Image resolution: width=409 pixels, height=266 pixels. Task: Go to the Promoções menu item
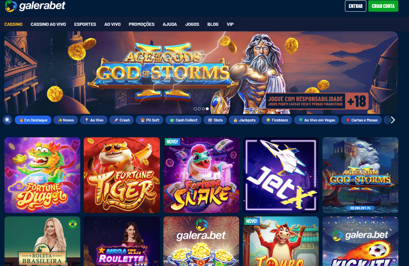[x=141, y=24]
